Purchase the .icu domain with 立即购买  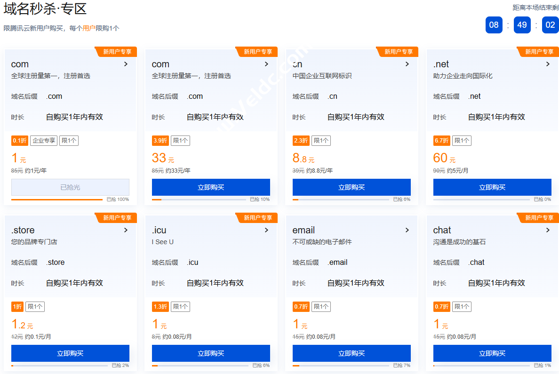211,353
